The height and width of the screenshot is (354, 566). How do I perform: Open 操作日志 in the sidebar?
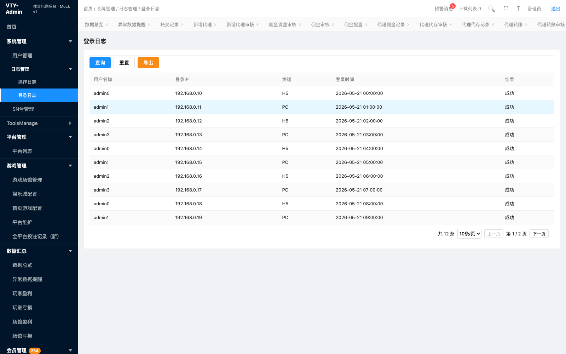39,82
